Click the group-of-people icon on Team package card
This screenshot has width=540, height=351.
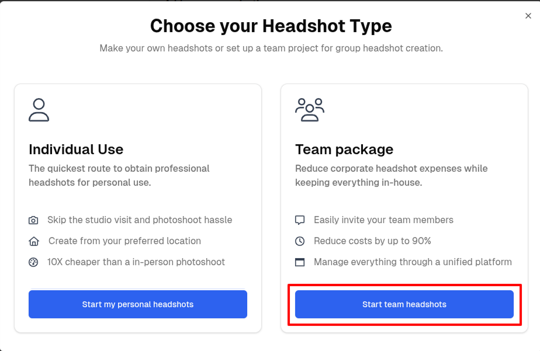tap(310, 109)
